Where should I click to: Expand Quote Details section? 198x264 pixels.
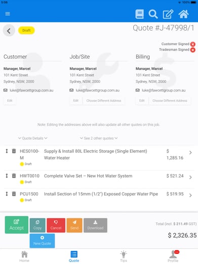33,138
